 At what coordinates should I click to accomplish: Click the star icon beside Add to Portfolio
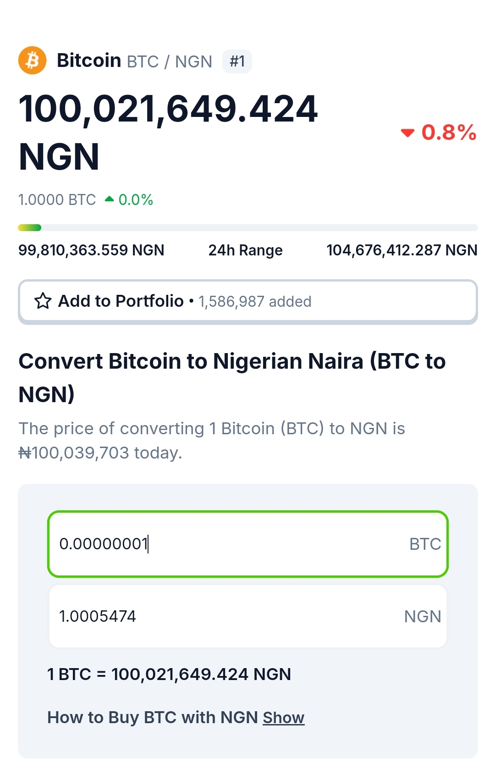43,301
